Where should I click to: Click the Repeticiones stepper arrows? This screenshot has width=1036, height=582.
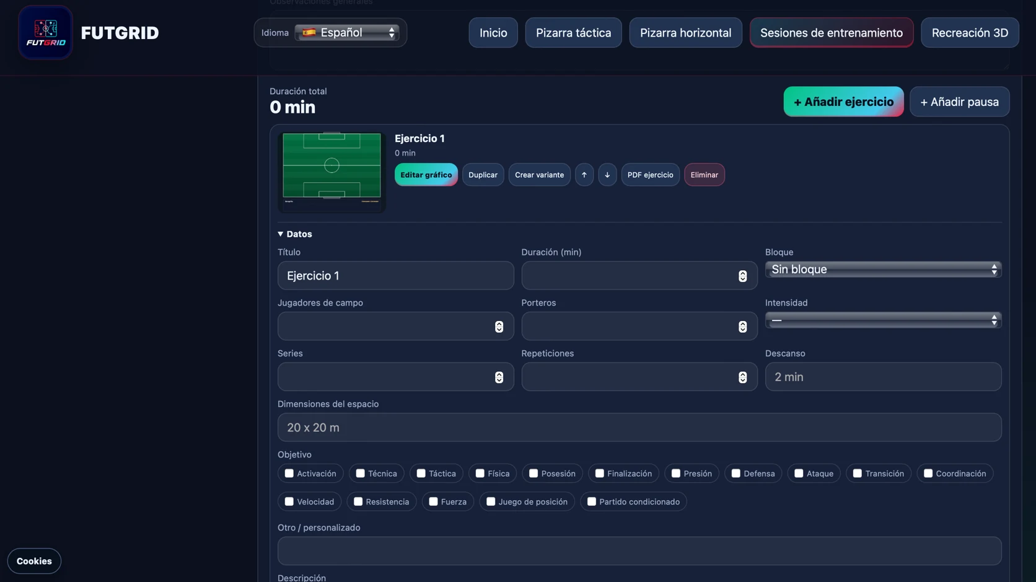tap(742, 377)
